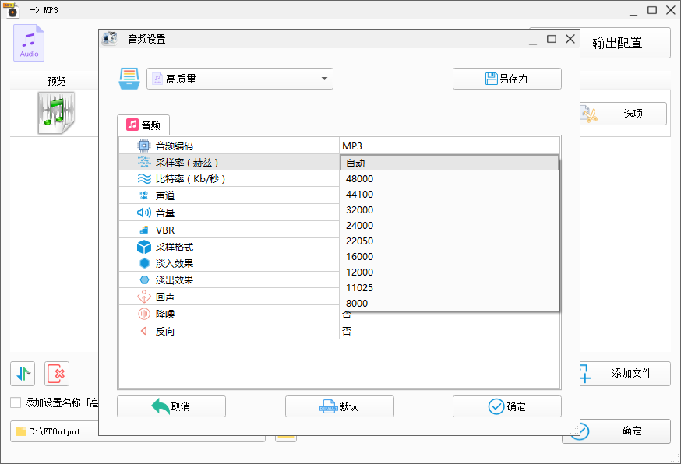Open the MP3 audio codec dropdown
The width and height of the screenshot is (681, 464).
pyautogui.click(x=448, y=146)
